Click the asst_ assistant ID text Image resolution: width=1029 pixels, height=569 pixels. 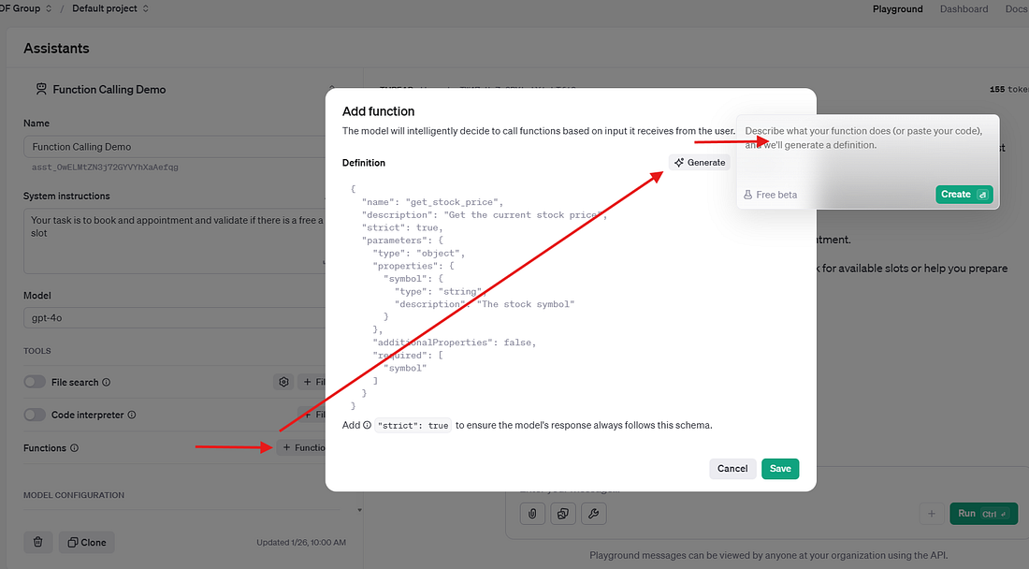coord(105,168)
